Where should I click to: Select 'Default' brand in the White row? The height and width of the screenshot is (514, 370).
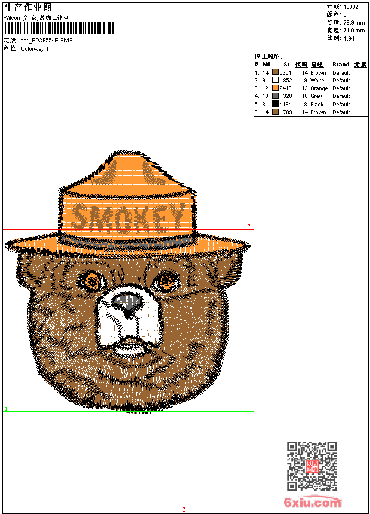pyautogui.click(x=341, y=80)
